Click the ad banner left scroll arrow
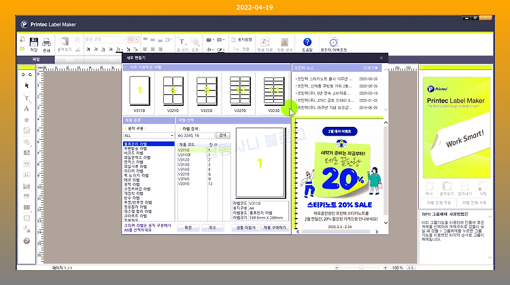 click(x=298, y=231)
